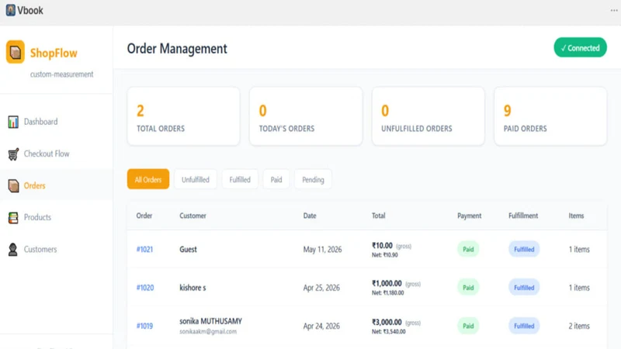
Task: Open order #1019 link
Action: pyautogui.click(x=144, y=326)
